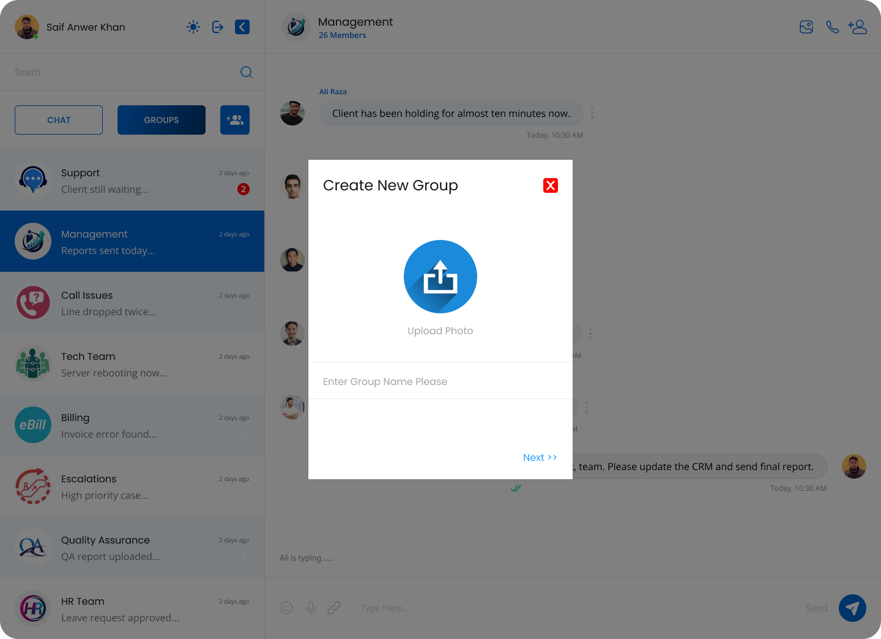881x639 pixels.
Task: Click the unread badge 2 on Support
Action: [x=243, y=189]
